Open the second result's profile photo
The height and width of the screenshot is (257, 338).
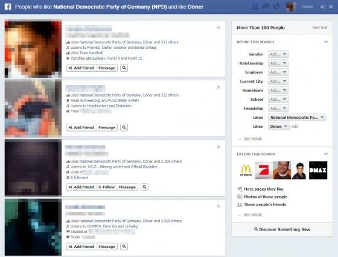coord(33,108)
